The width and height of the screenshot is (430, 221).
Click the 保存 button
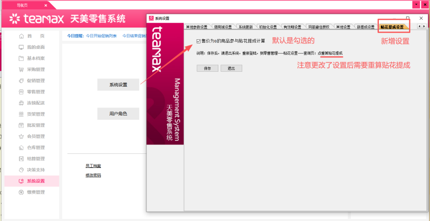(207, 68)
